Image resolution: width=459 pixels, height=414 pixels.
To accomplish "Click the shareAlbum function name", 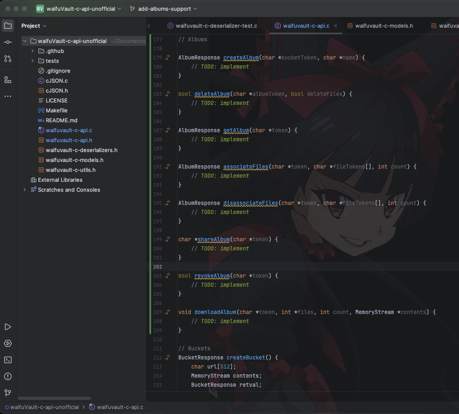I will click(x=214, y=239).
